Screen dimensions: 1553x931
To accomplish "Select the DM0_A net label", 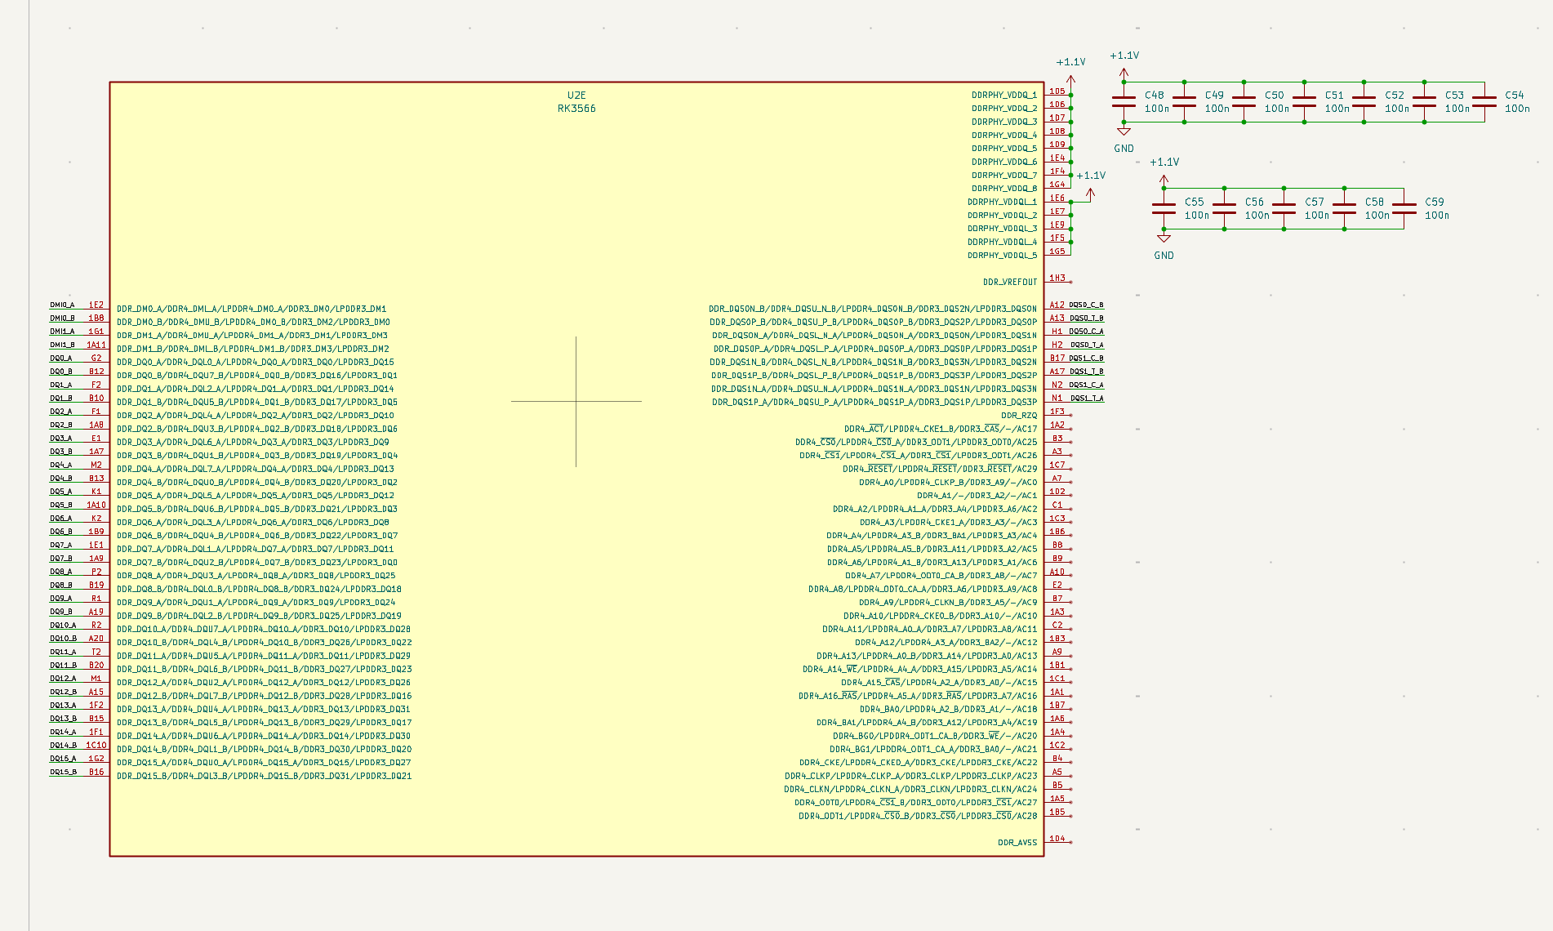I will (62, 305).
